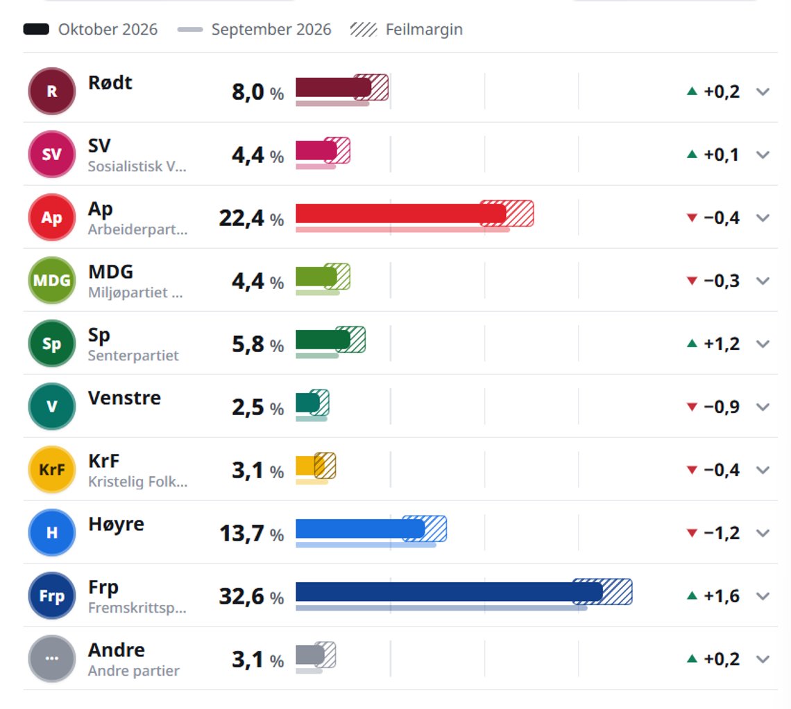Open the Høyre party name
Screen dimensions: 791x709
click(x=116, y=524)
